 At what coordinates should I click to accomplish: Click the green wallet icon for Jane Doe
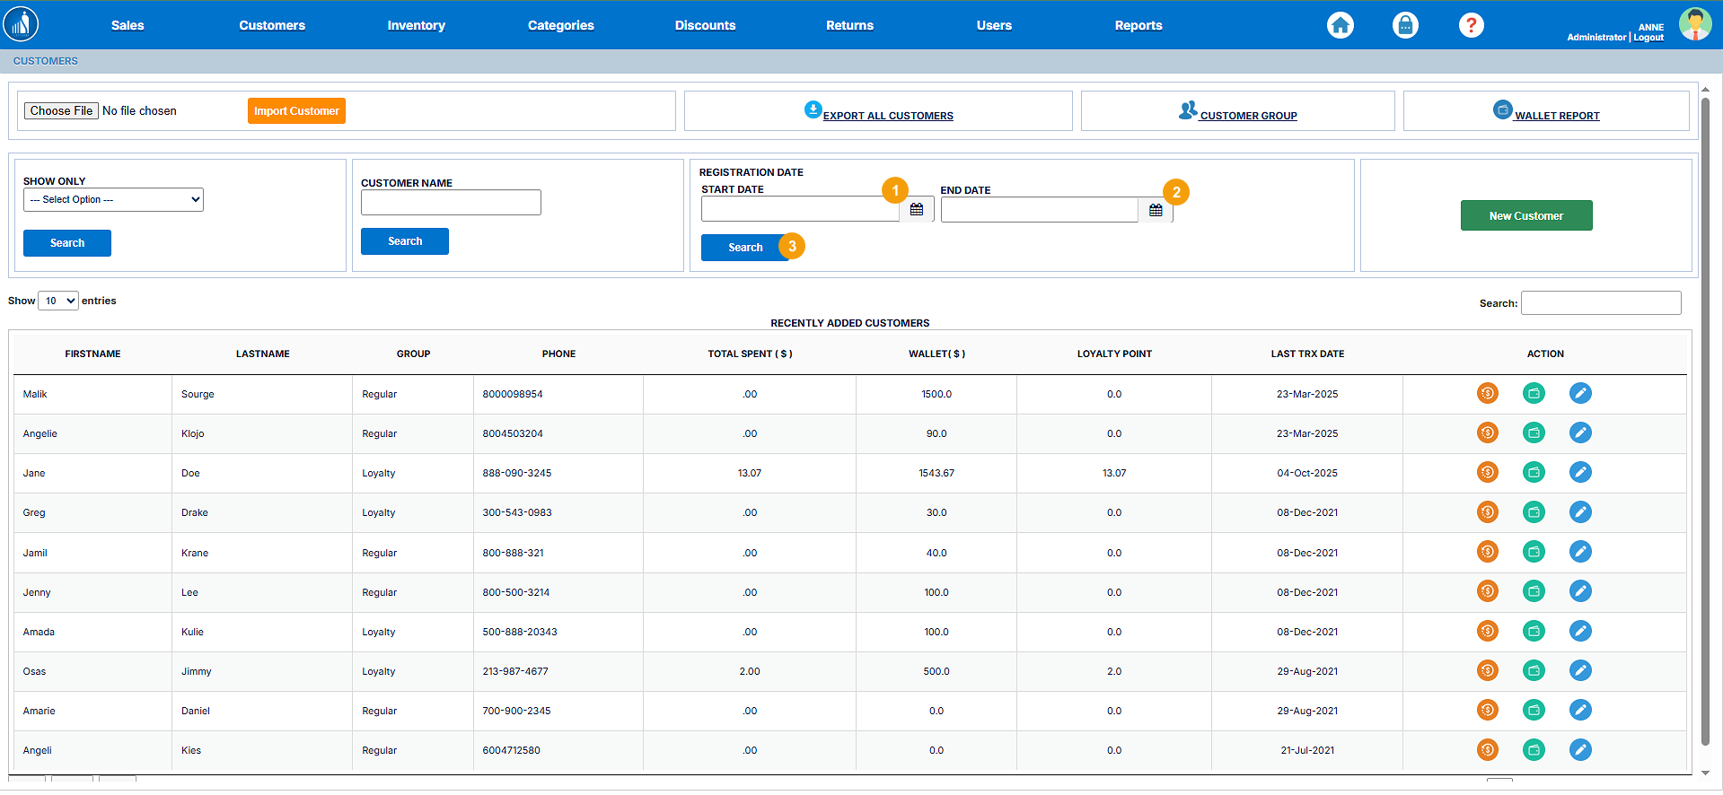click(1534, 472)
